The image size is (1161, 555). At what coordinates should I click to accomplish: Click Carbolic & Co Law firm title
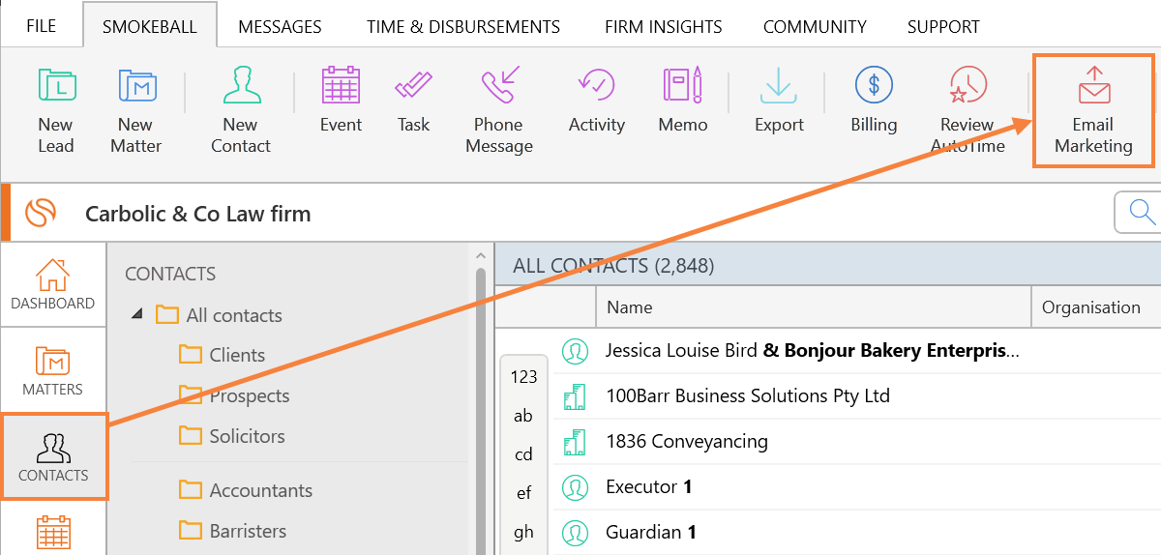coord(198,214)
